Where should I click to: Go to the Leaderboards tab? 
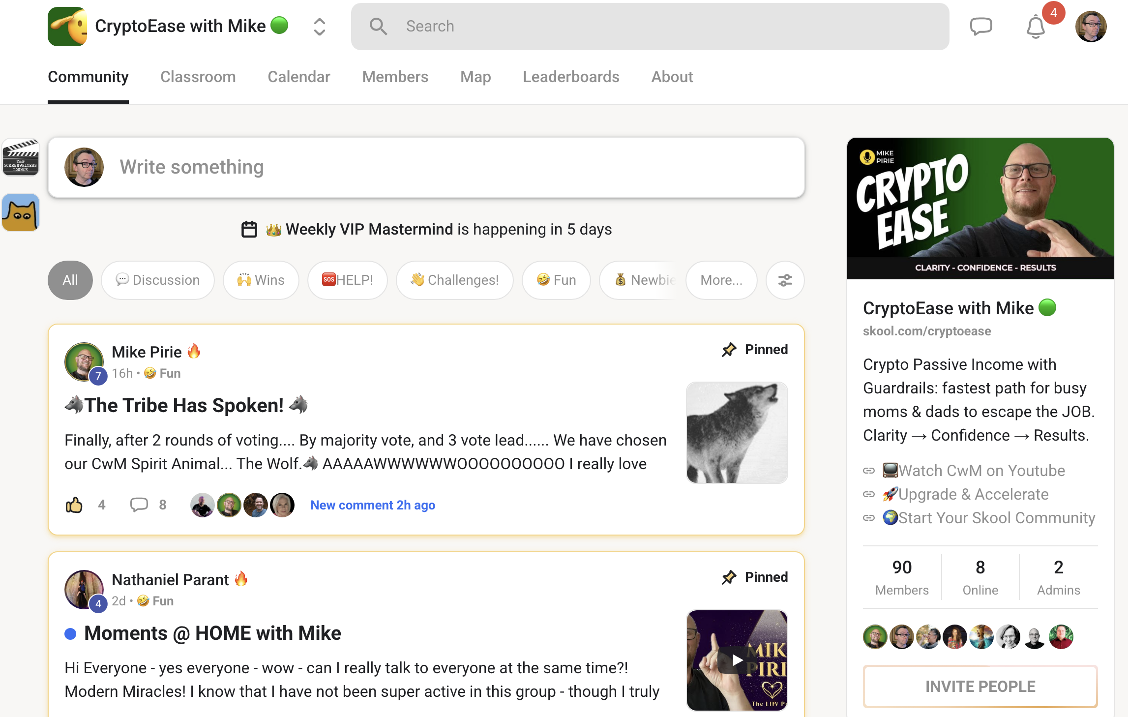(571, 77)
